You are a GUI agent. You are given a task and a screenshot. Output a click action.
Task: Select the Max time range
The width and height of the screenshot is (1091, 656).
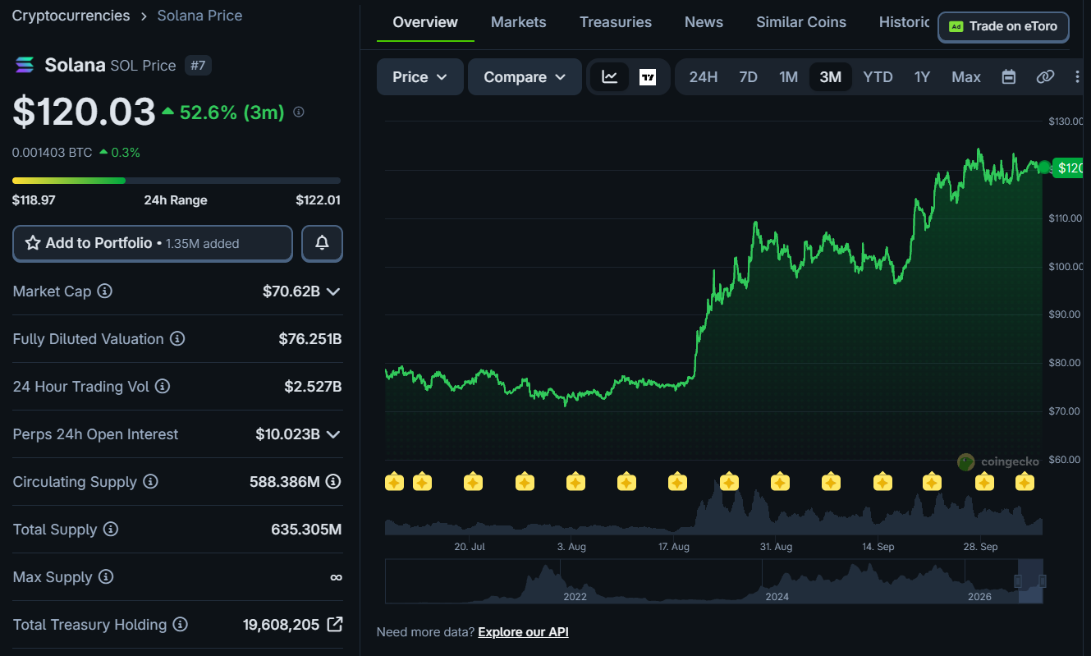point(966,77)
